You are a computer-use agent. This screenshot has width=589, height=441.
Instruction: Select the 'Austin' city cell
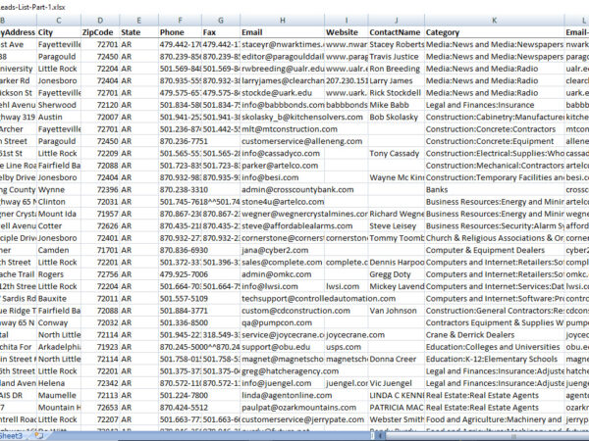click(59, 117)
